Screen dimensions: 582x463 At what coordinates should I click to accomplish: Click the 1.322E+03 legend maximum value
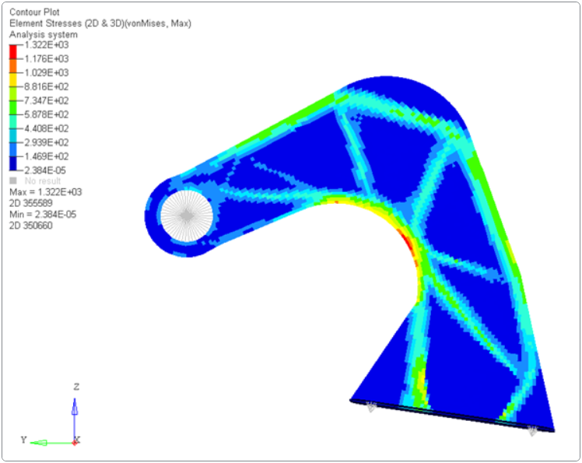(47, 45)
